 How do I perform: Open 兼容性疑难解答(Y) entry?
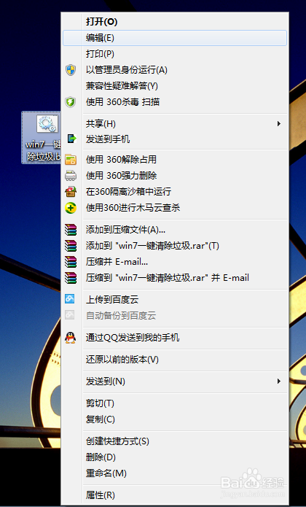point(175,86)
